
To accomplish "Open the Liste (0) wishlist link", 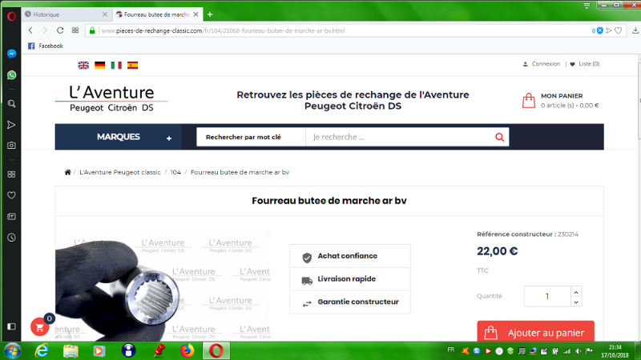I will pyautogui.click(x=585, y=64).
